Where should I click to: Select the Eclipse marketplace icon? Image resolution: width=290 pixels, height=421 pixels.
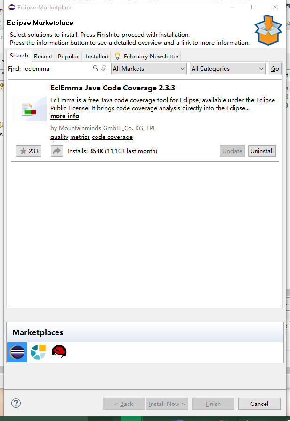[17, 352]
